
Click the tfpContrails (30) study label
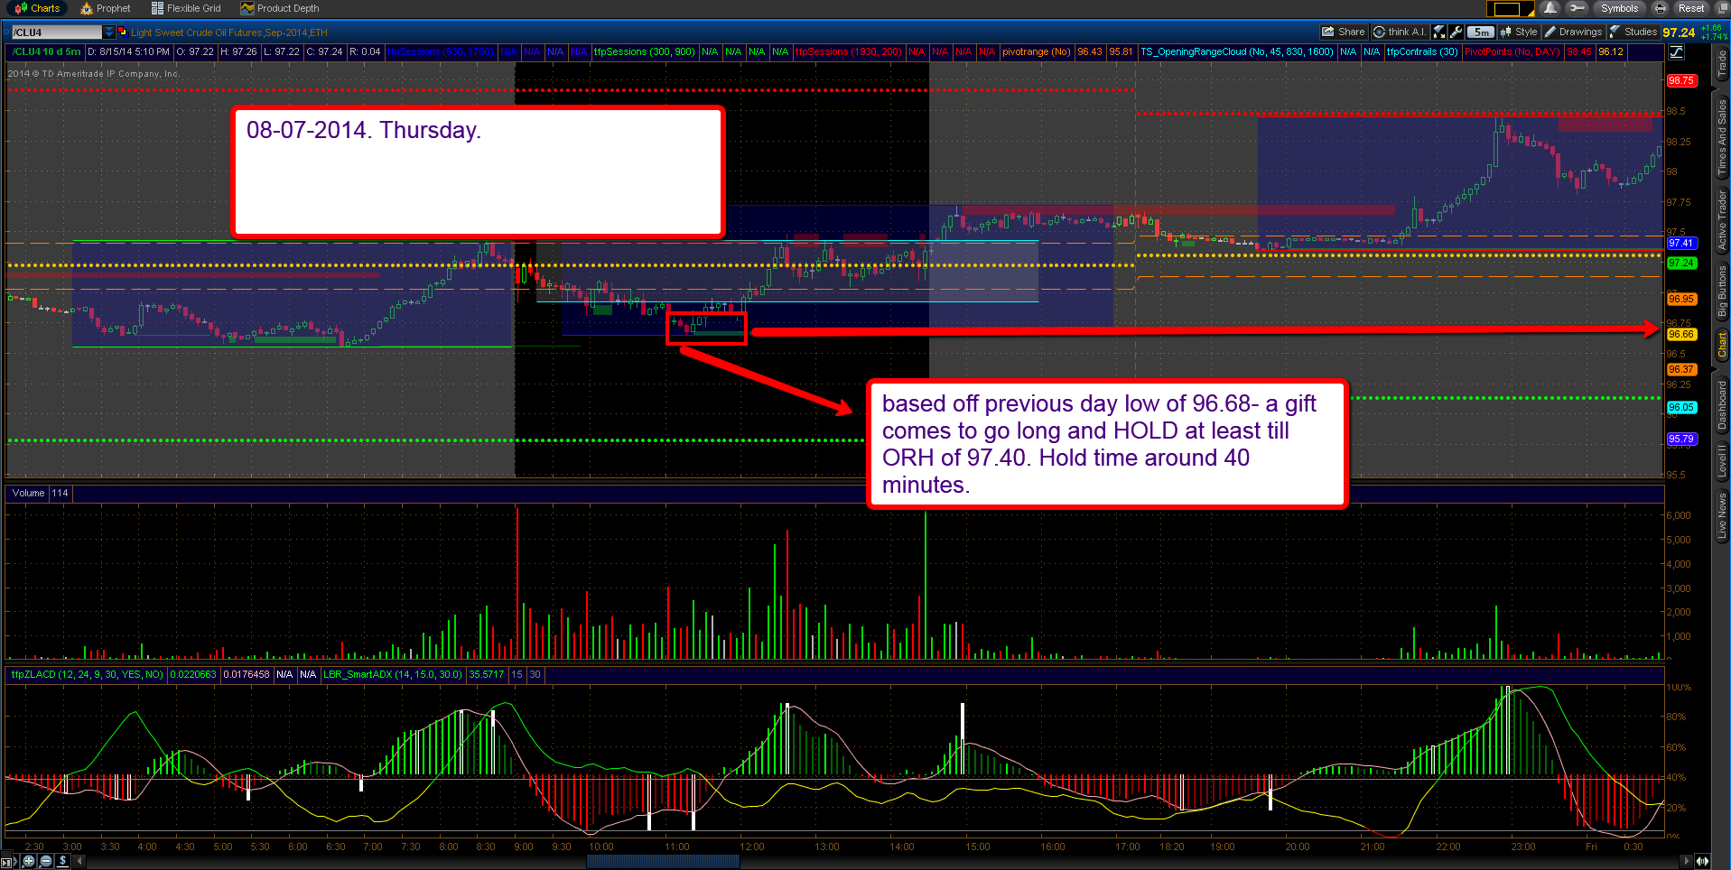pos(1422,52)
